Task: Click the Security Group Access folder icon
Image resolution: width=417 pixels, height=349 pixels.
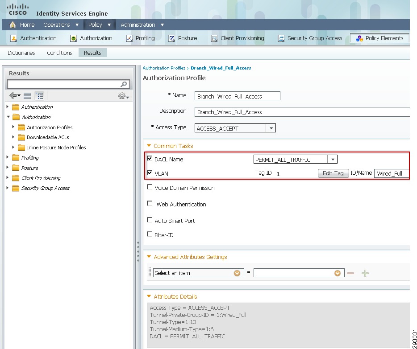Action: click(x=16, y=188)
